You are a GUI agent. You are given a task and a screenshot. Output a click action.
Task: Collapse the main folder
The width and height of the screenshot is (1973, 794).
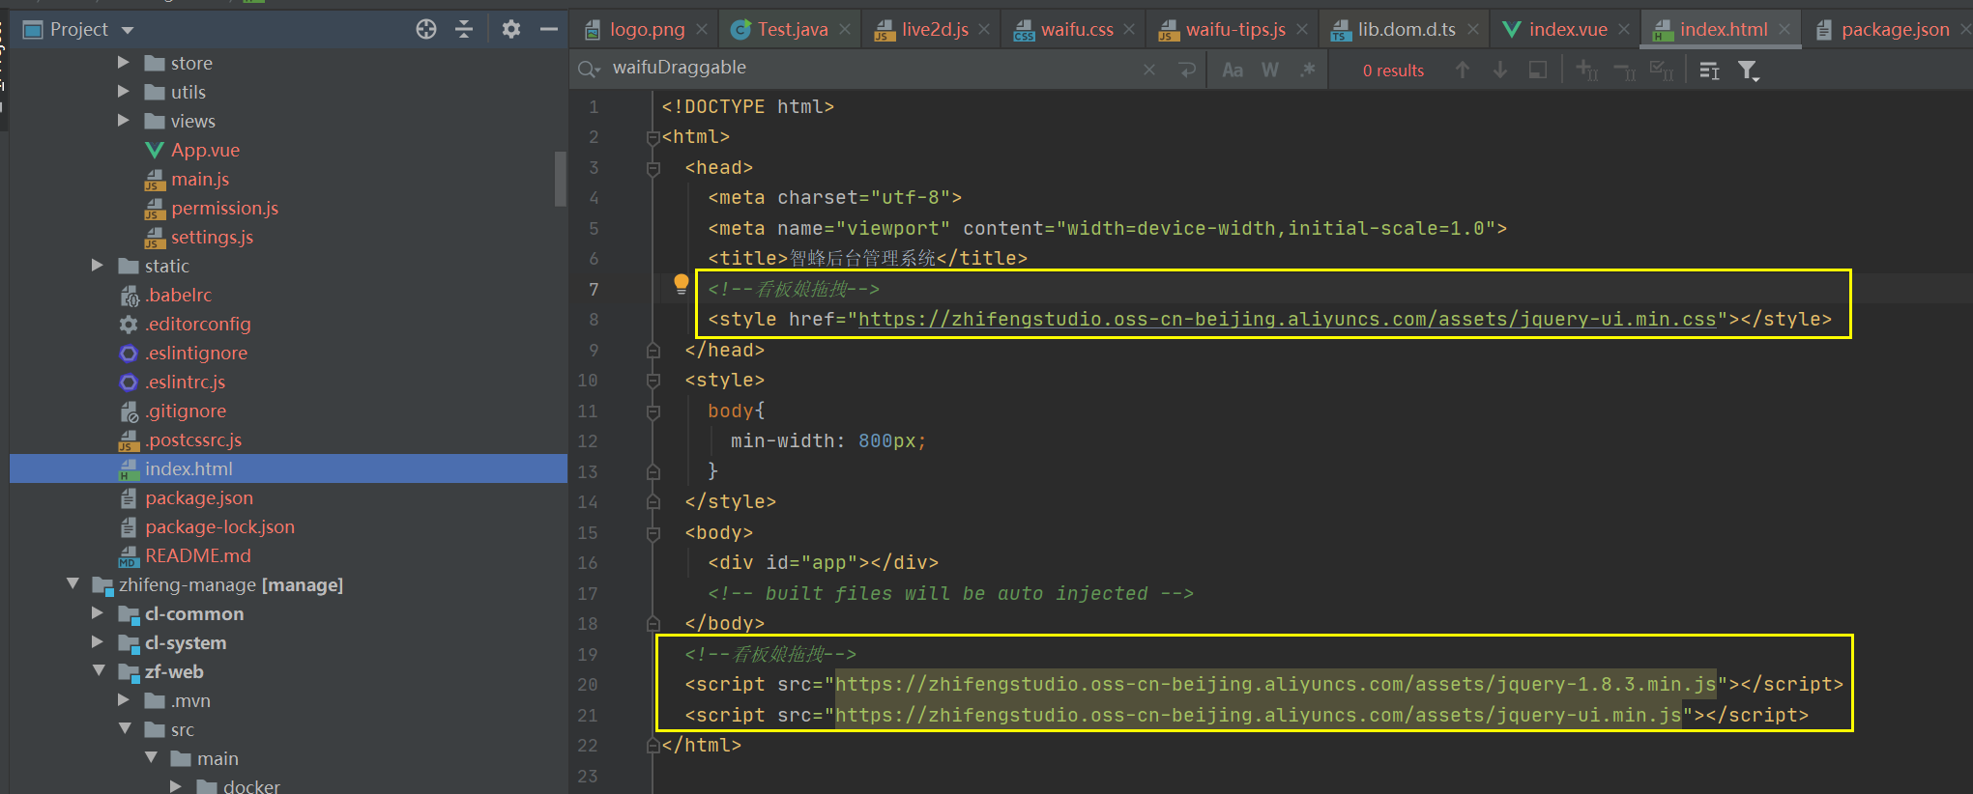click(x=151, y=758)
